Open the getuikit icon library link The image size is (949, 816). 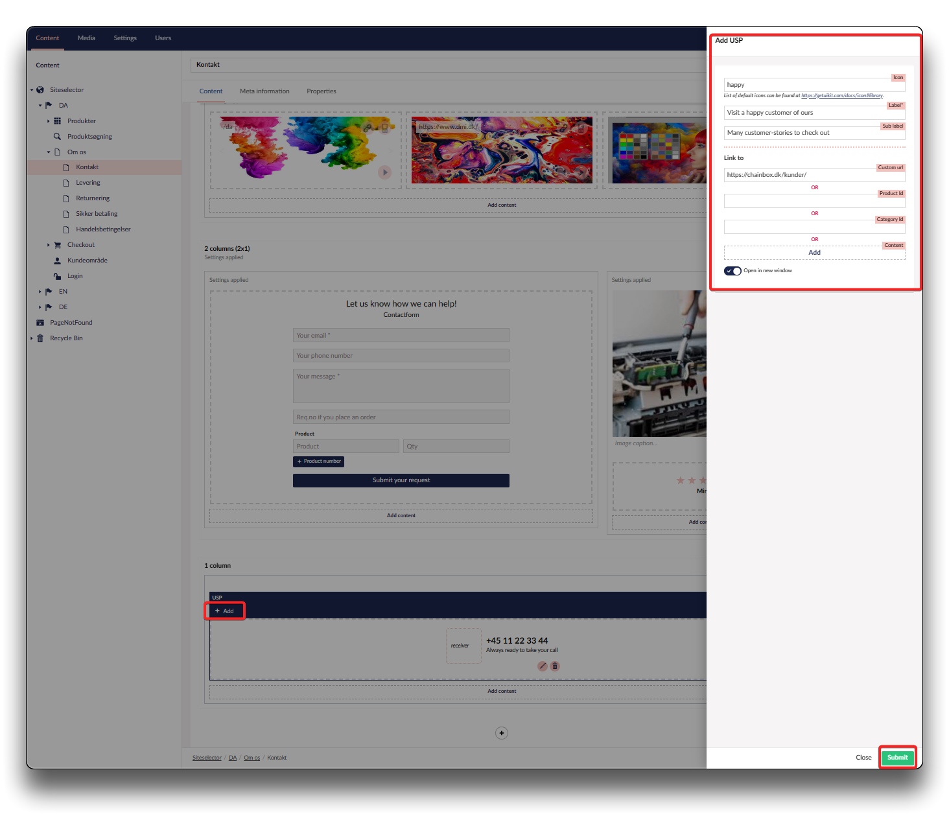point(841,96)
